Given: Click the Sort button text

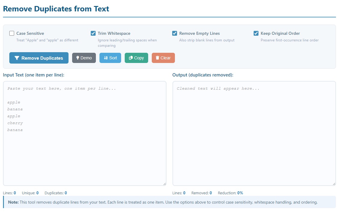Looking at the screenshot, I should pos(113,58).
